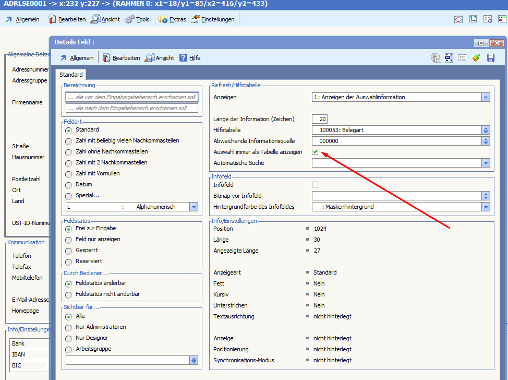
Task: Switch to the Standard tab
Action: 70,75
